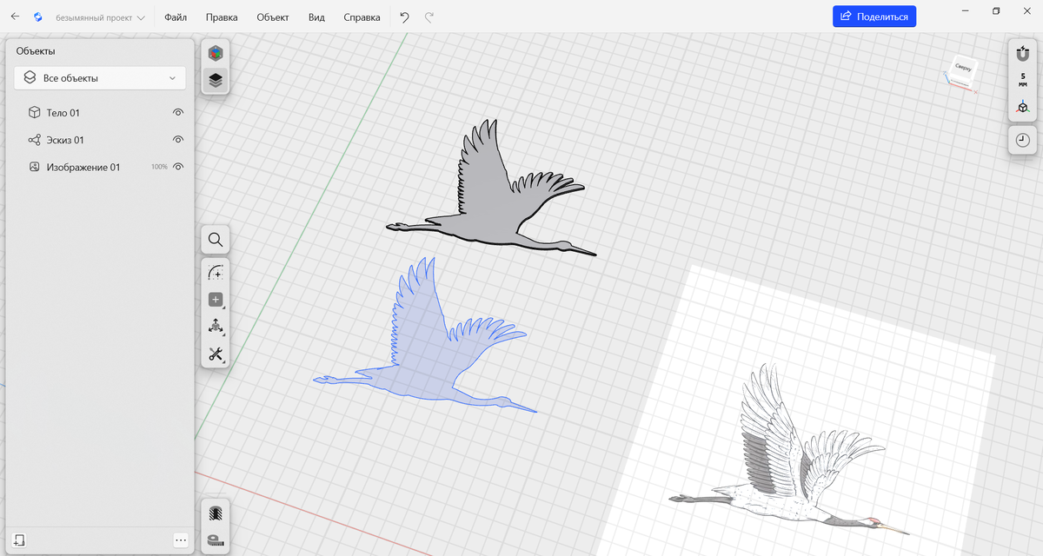1043x556 pixels.
Task: Open the Справка menu
Action: pos(362,17)
